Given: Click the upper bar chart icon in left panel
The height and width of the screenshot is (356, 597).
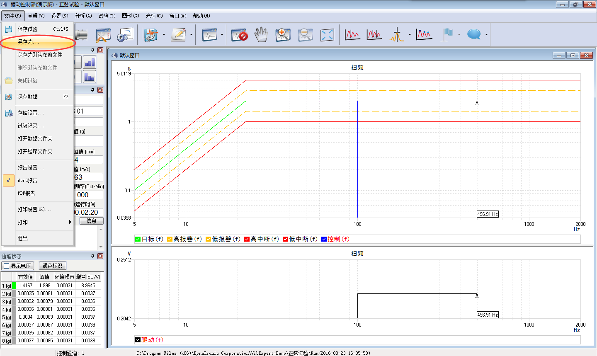Looking at the screenshot, I should pyautogui.click(x=89, y=62).
